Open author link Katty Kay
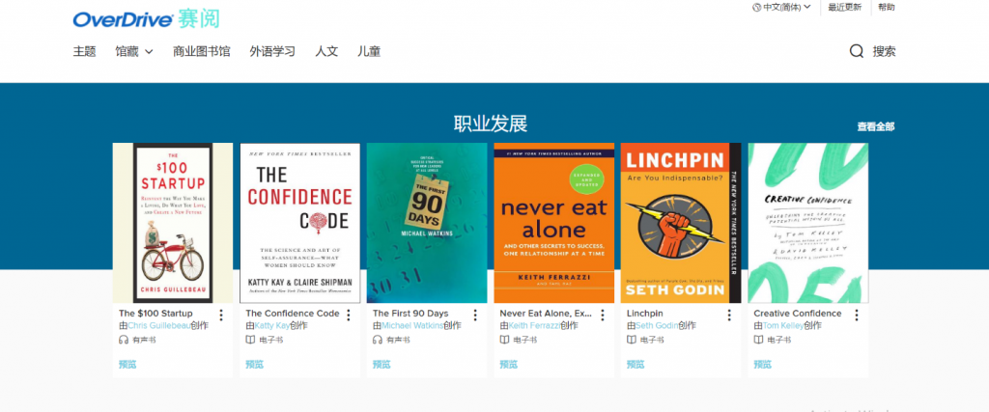Image resolution: width=989 pixels, height=412 pixels. (271, 326)
